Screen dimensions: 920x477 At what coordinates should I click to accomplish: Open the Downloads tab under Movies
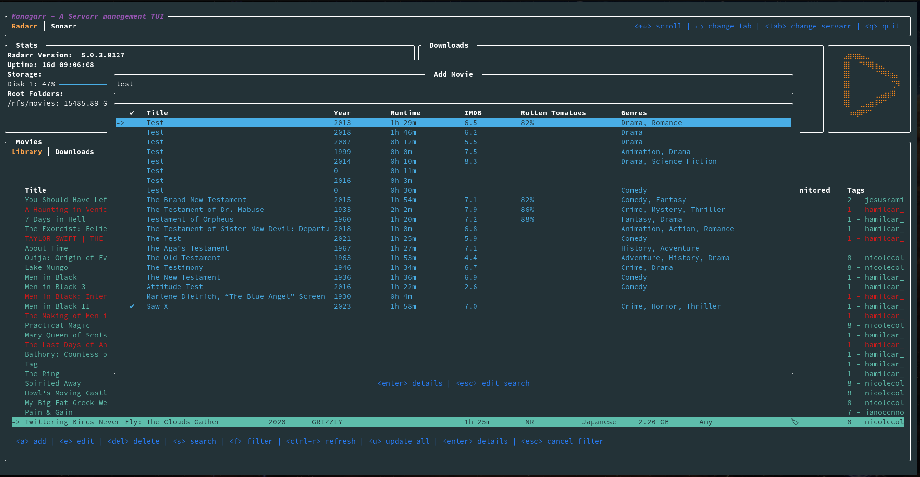pyautogui.click(x=74, y=152)
